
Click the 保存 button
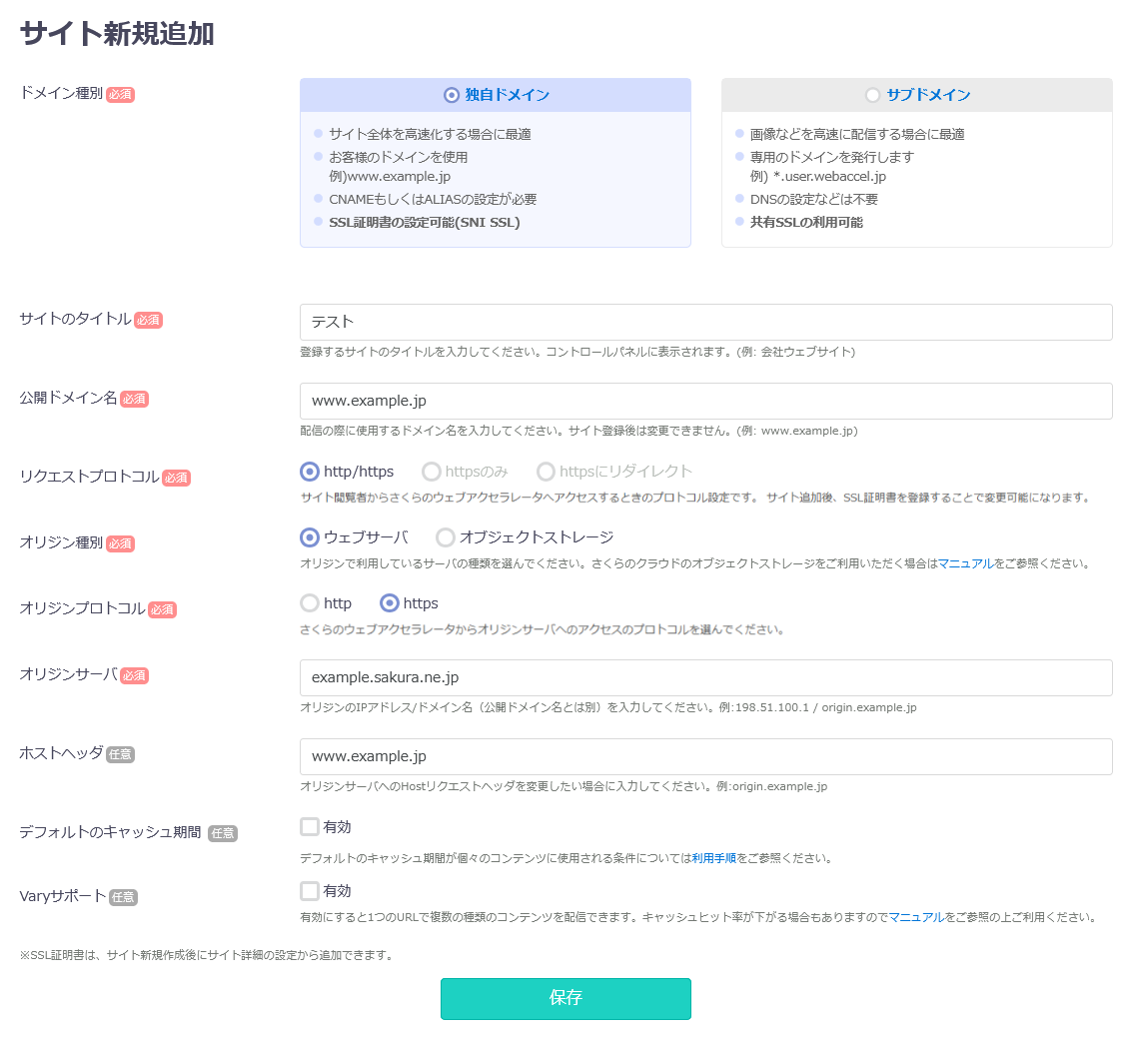tap(566, 998)
